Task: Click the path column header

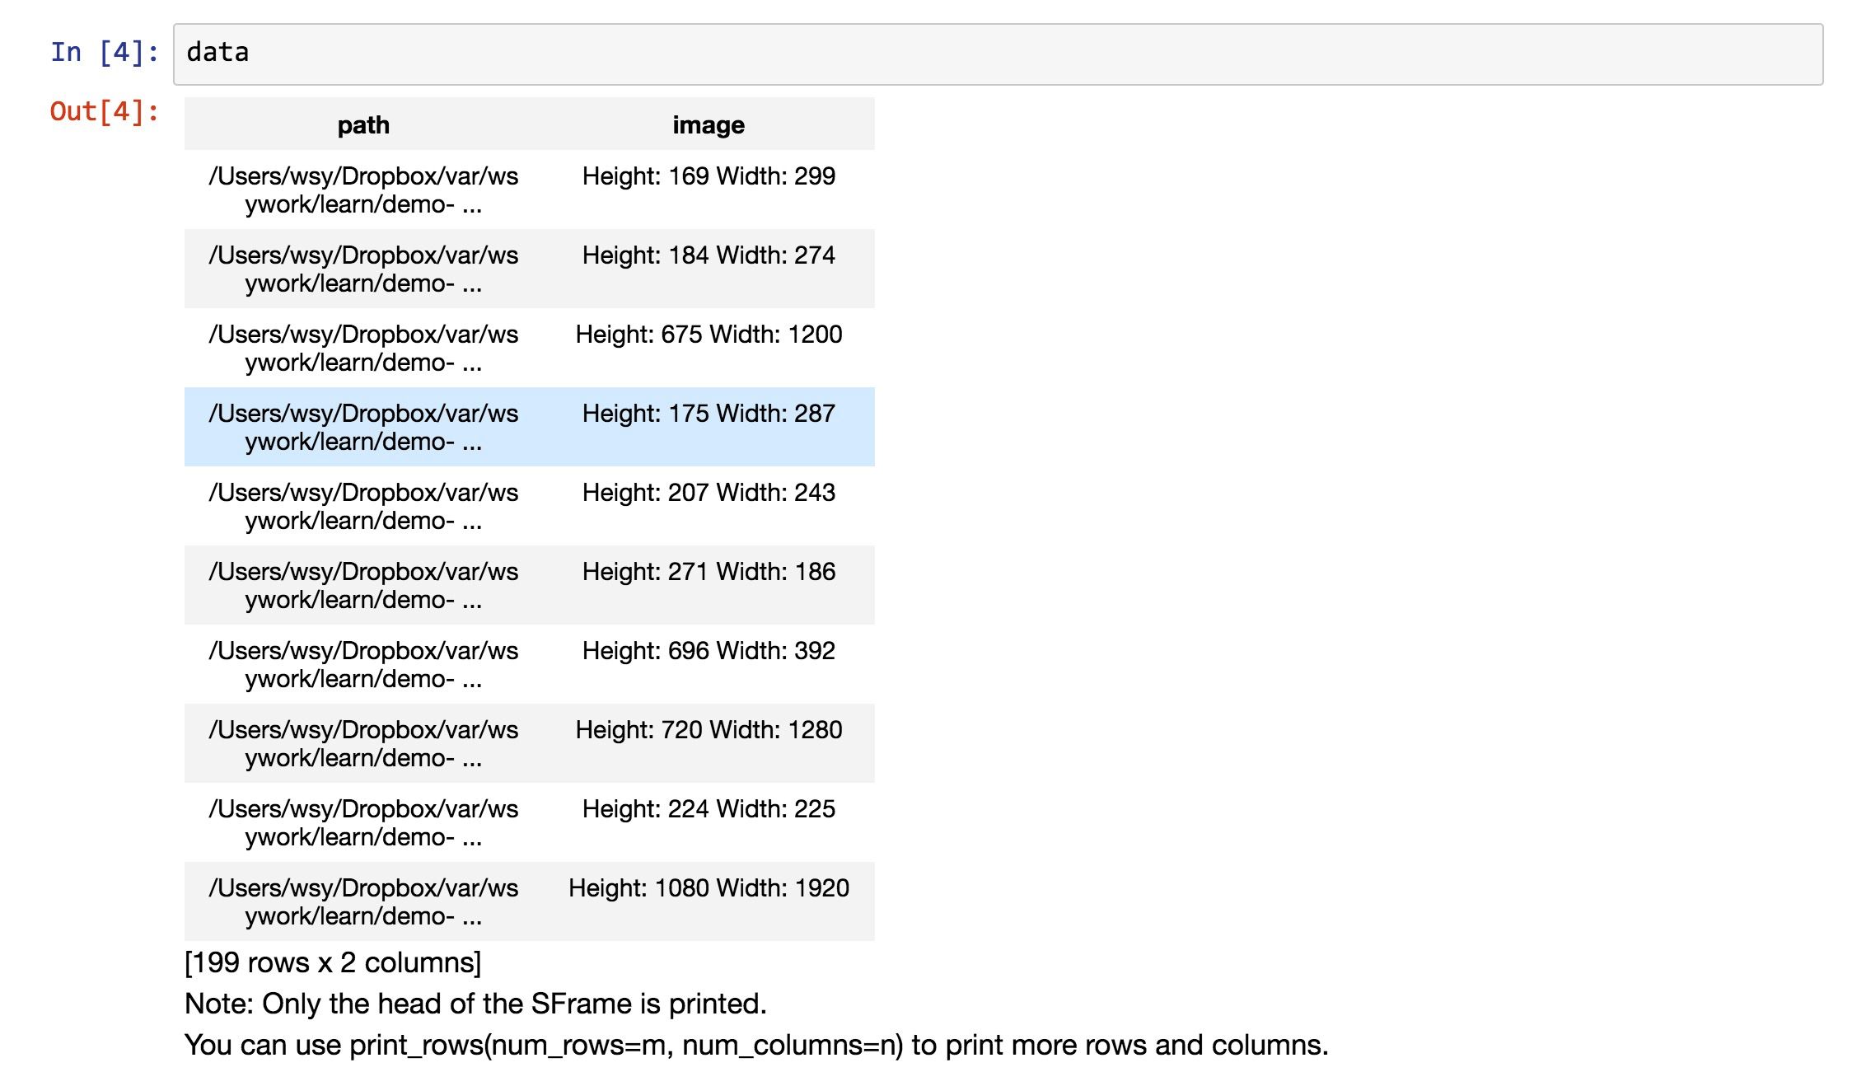Action: [363, 125]
